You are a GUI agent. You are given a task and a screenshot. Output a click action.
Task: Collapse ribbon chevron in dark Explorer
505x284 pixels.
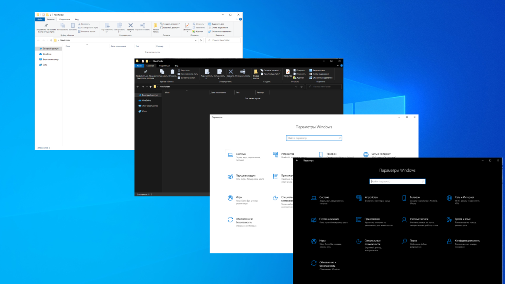[x=338, y=66]
